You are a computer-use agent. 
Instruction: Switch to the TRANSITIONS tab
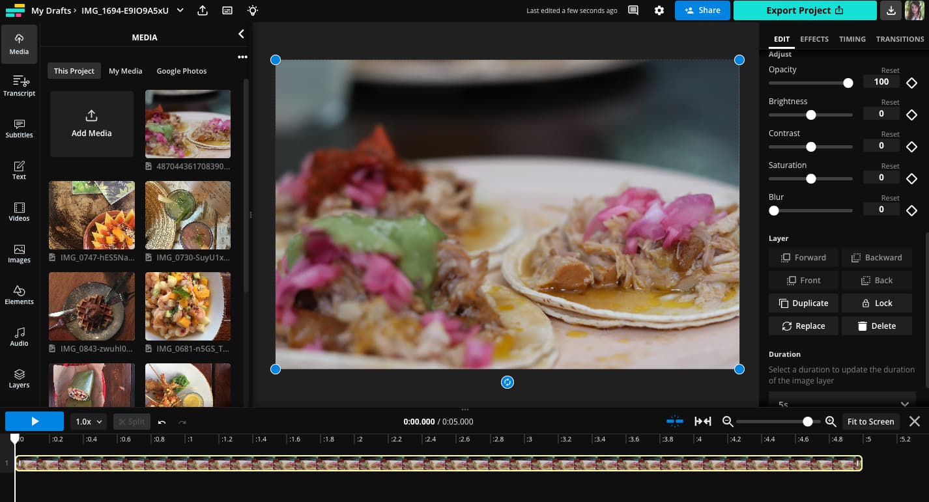coord(900,39)
